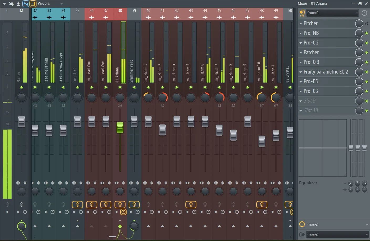Image resolution: width=370 pixels, height=241 pixels.
Task: Click latency clock icon on Shimmer Verb
Action: (138, 212)
